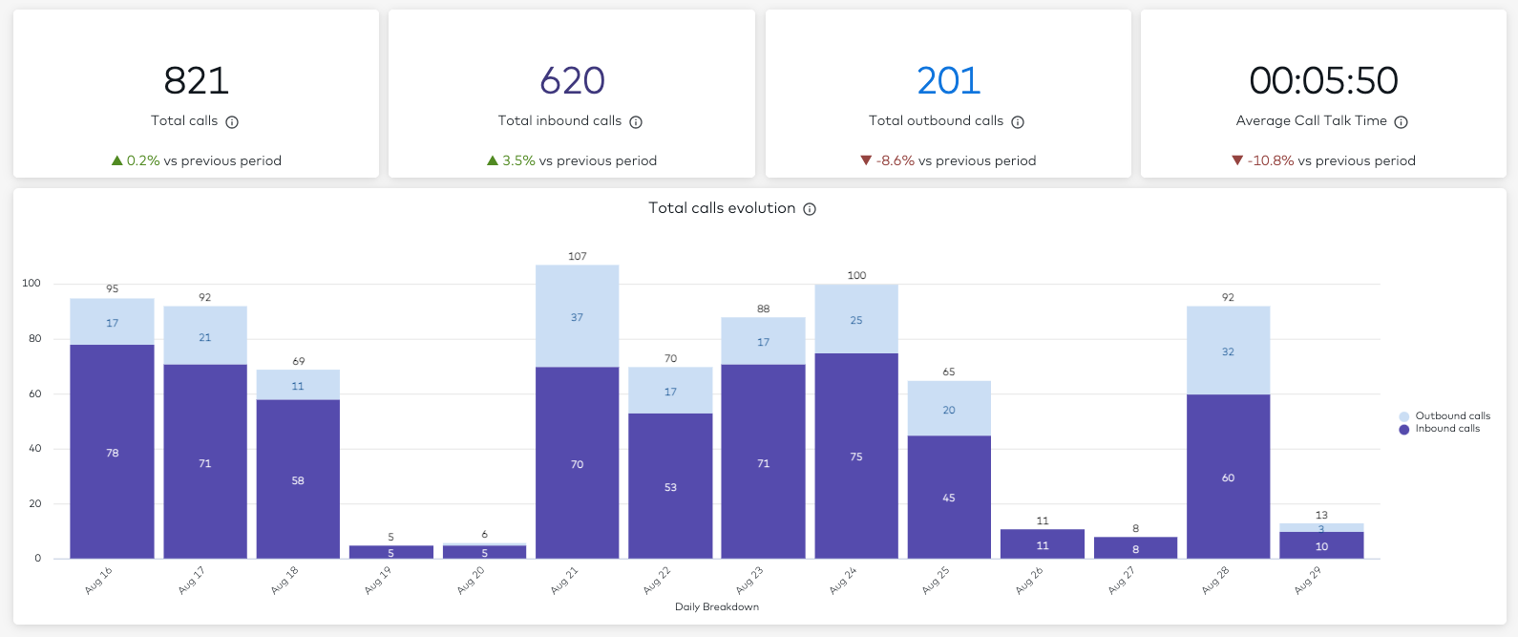Screen dimensions: 1518x637
Task: Open the Total inbound calls info tooltip icon
Action: click(636, 122)
